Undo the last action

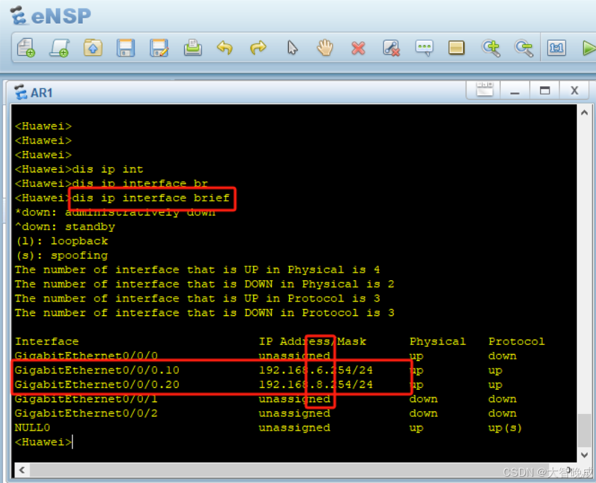click(x=225, y=48)
